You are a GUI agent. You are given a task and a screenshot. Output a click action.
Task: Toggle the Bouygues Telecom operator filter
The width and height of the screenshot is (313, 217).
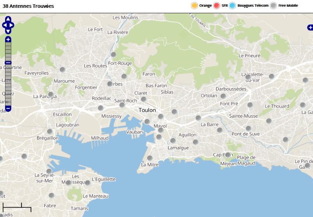232,5
